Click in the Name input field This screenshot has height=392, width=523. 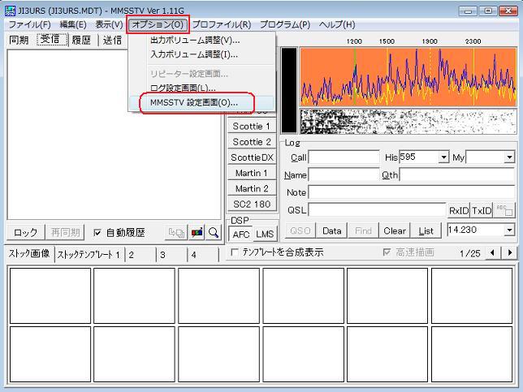pos(344,174)
